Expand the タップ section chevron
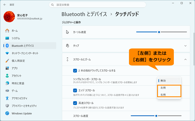This screenshot has height=121, width=195. [186, 46]
